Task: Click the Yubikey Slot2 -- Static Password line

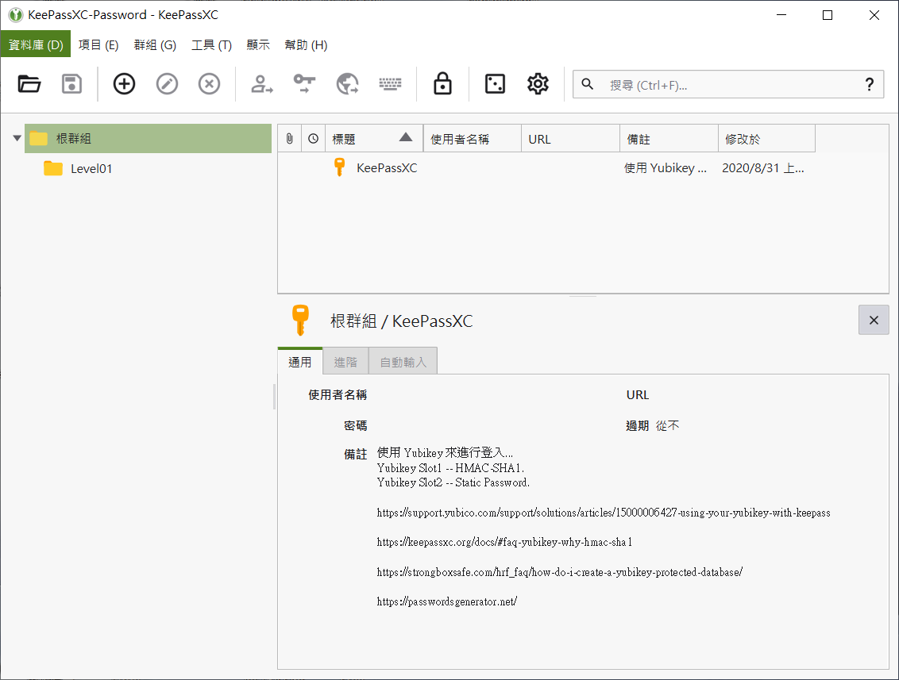Action: point(453,482)
